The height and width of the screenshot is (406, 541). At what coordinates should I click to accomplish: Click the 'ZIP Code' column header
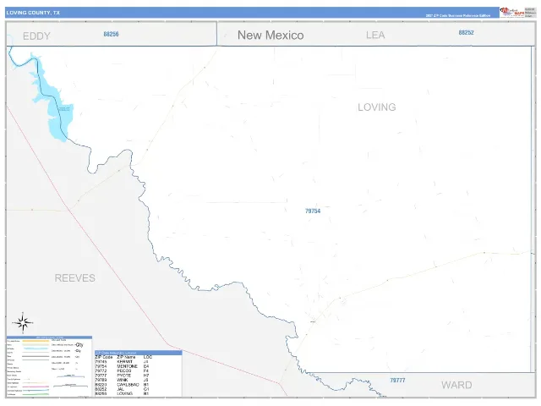tap(104, 357)
